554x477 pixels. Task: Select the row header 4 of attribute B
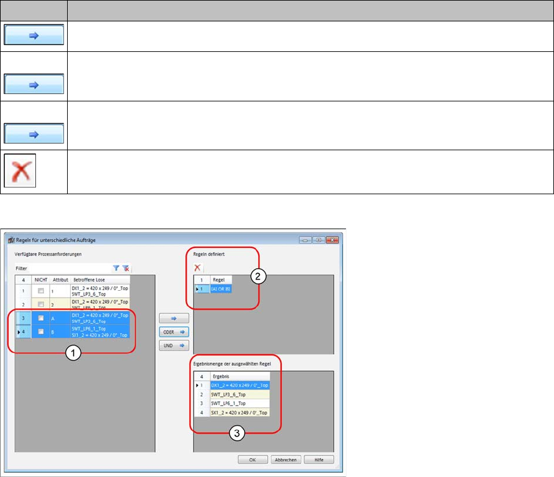coord(23,332)
